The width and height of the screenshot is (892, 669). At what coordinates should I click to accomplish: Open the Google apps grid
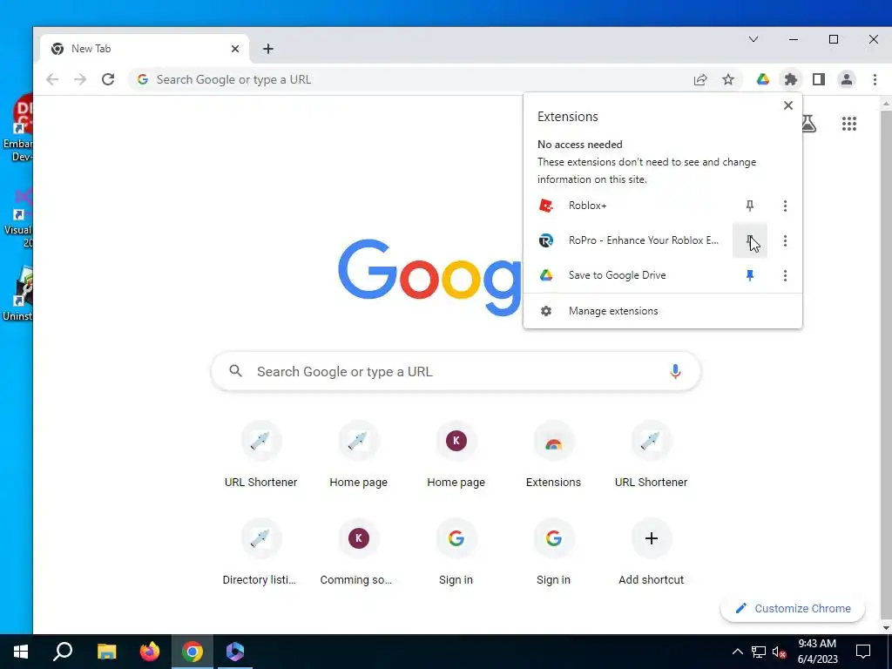(849, 124)
